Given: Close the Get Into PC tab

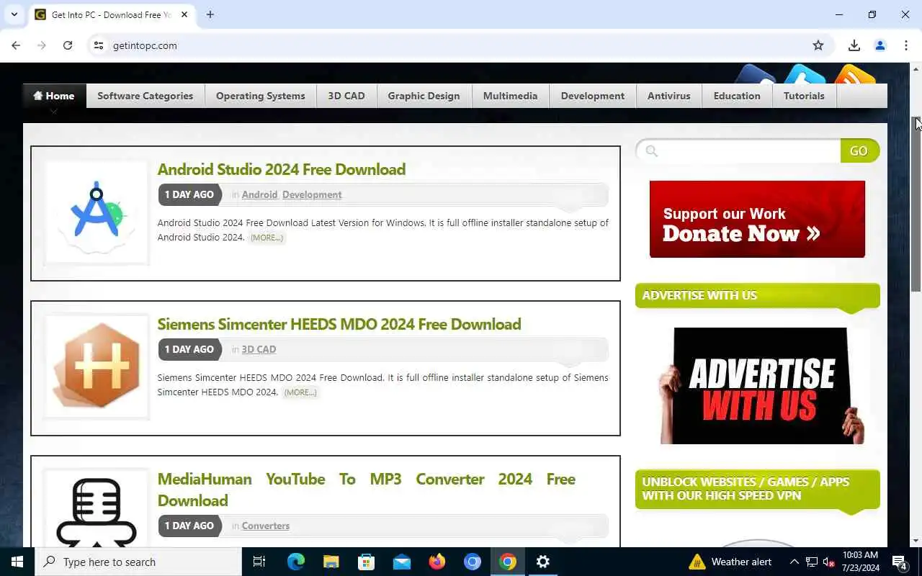Looking at the screenshot, I should point(184,14).
